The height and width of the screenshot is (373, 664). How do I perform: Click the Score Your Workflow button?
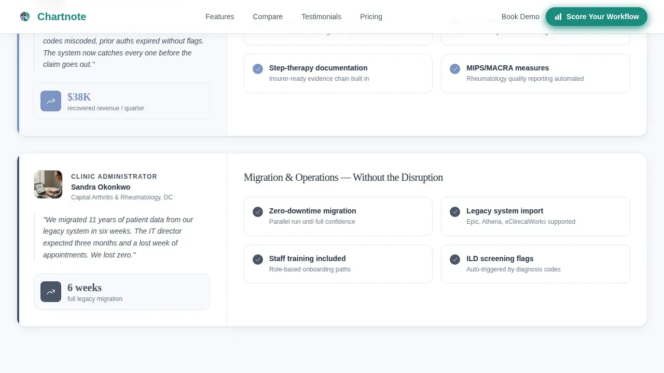point(596,17)
